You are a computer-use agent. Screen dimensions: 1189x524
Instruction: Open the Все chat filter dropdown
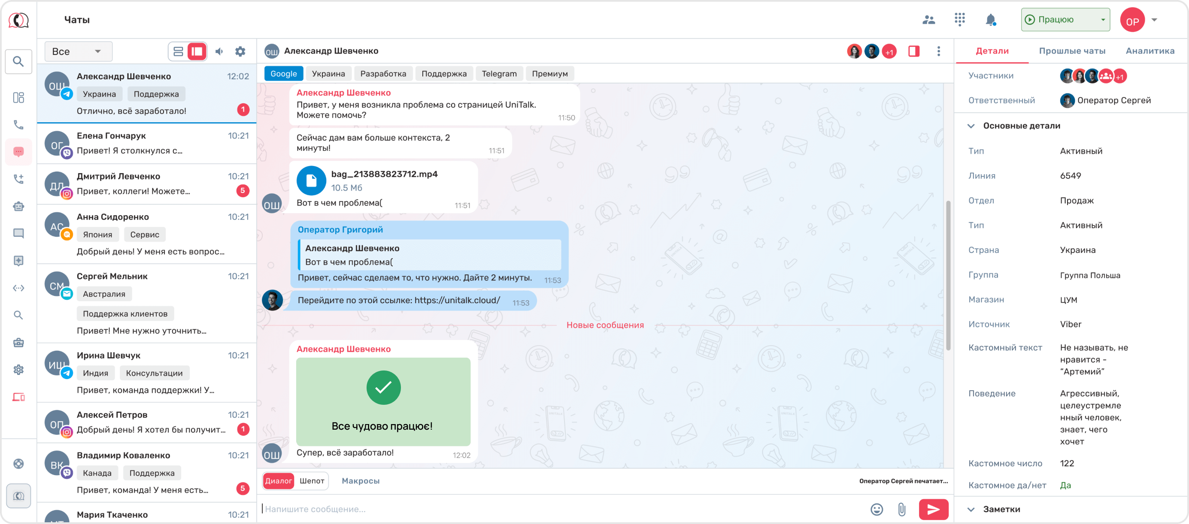pos(78,51)
